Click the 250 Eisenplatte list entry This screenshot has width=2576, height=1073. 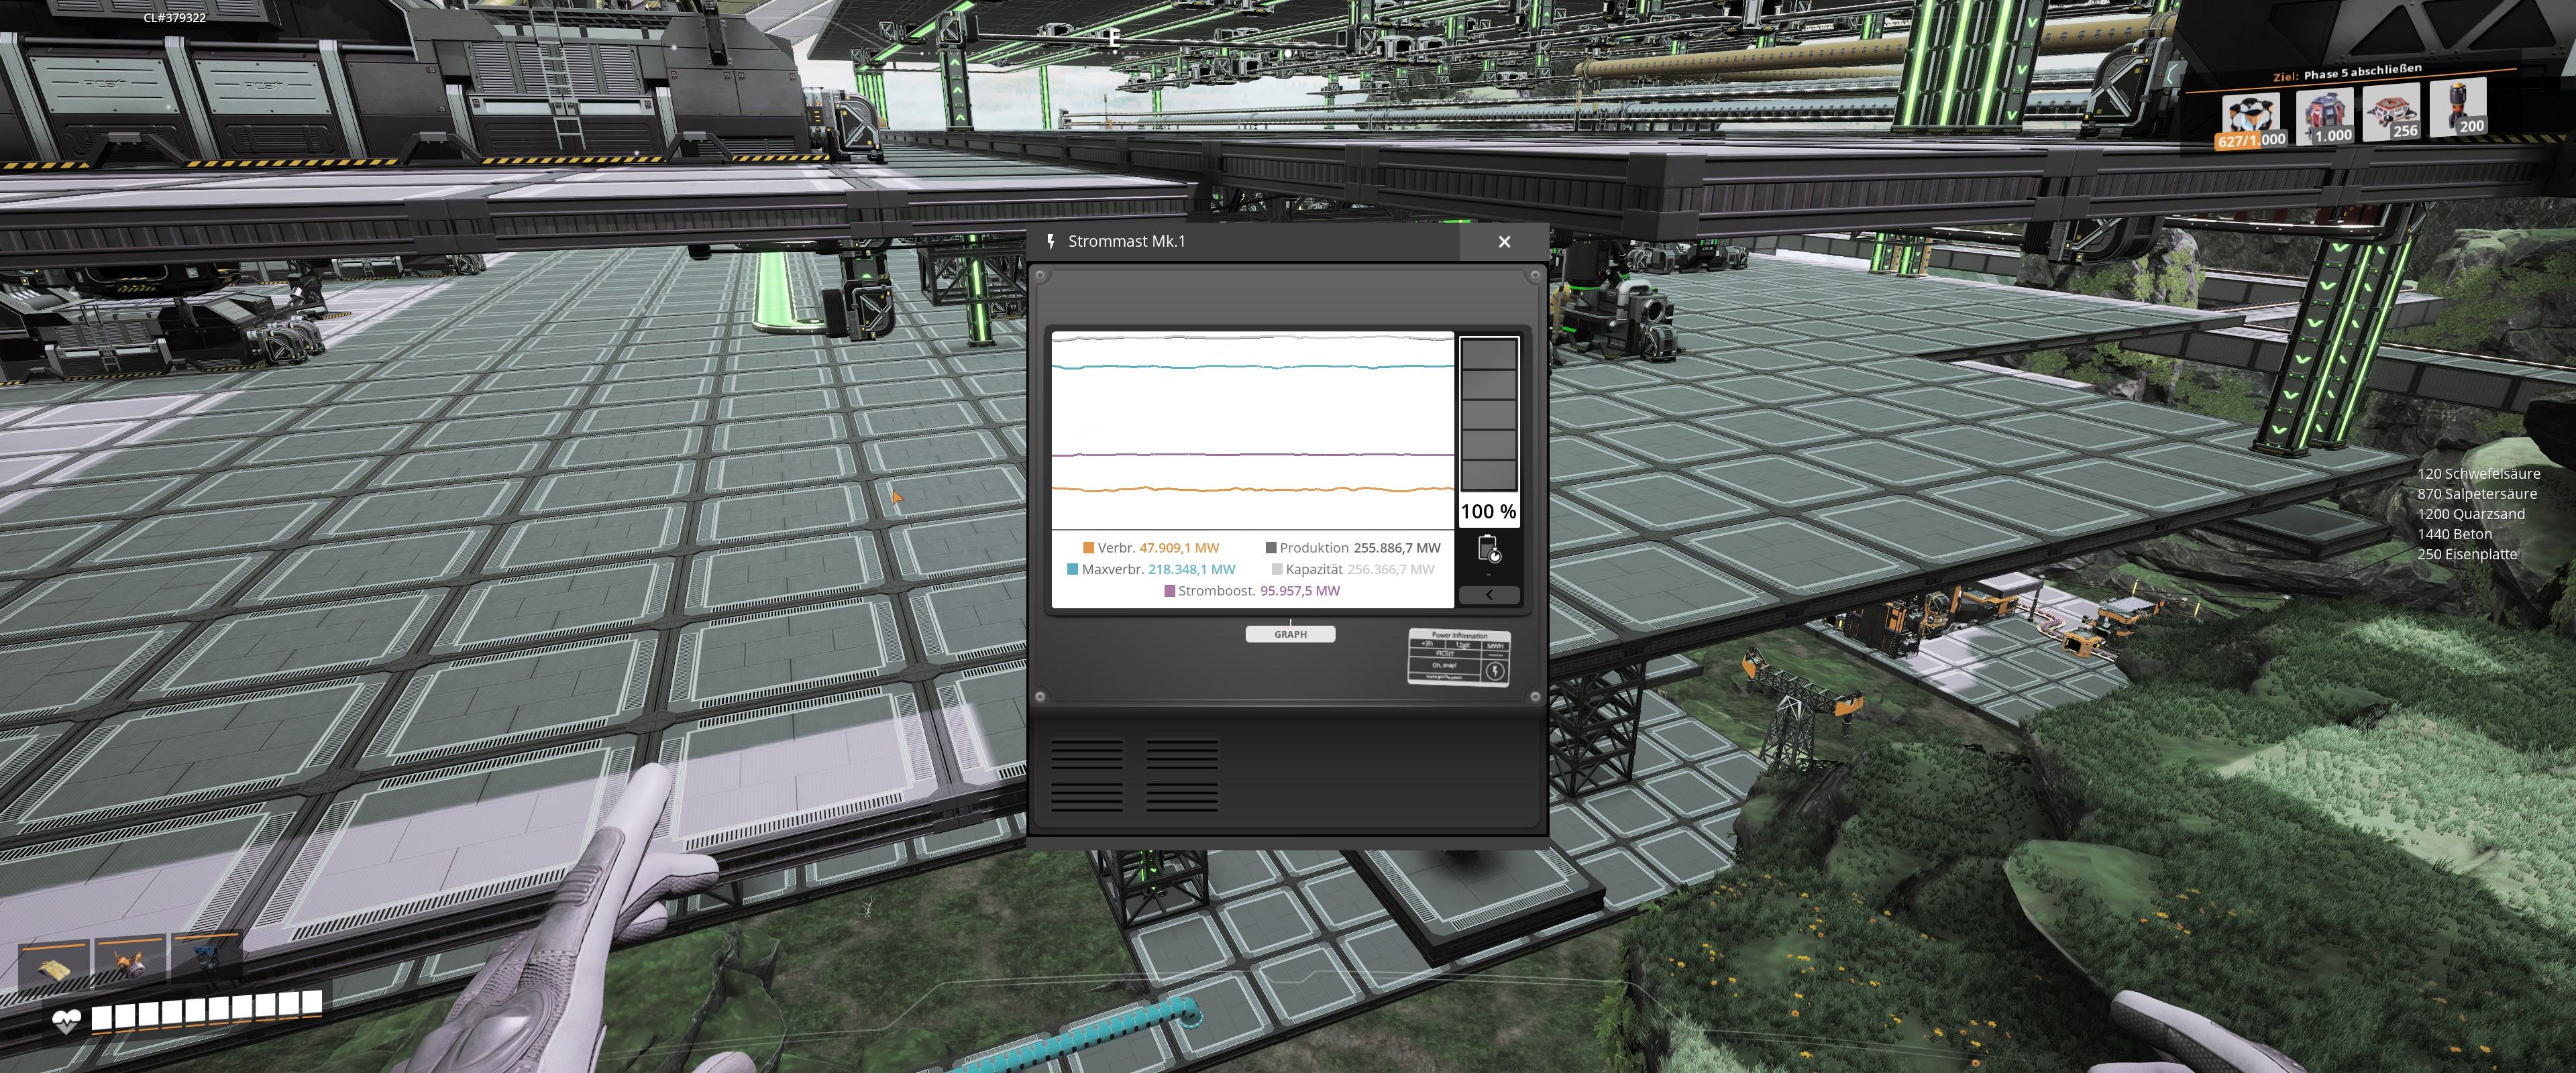pyautogui.click(x=2467, y=554)
